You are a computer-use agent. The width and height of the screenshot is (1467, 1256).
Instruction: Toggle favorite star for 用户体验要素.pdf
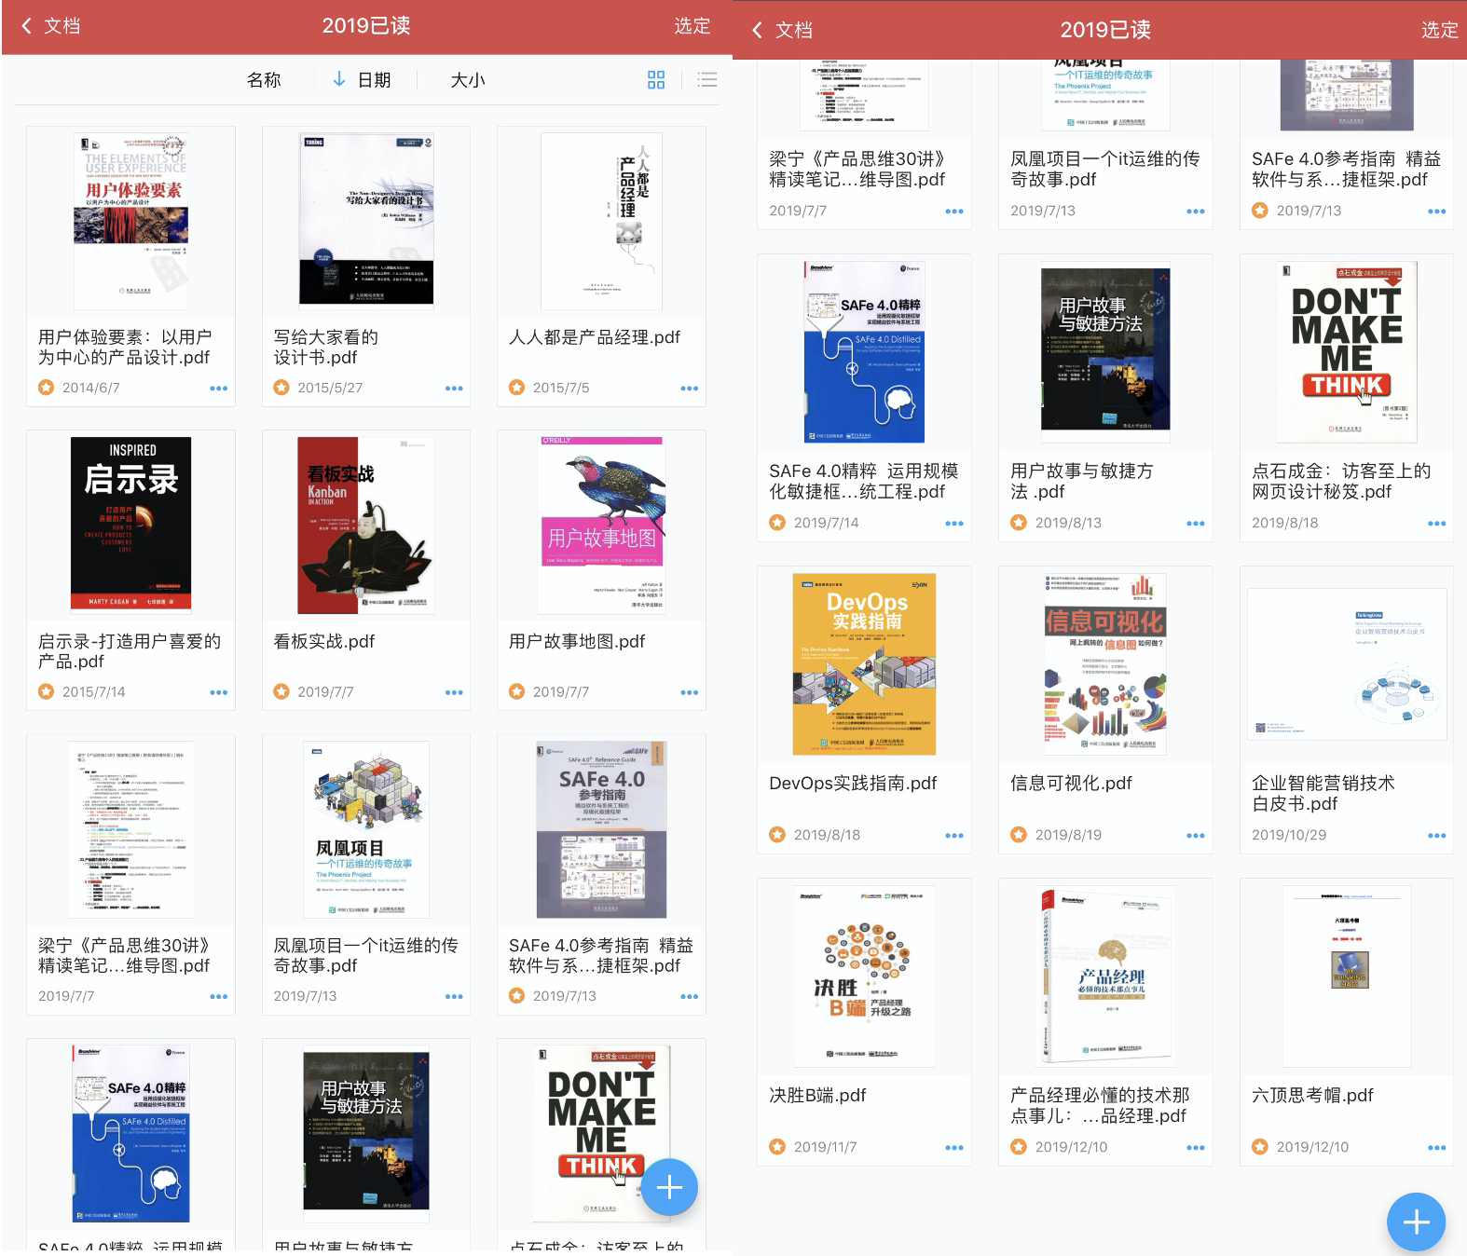[x=46, y=388]
